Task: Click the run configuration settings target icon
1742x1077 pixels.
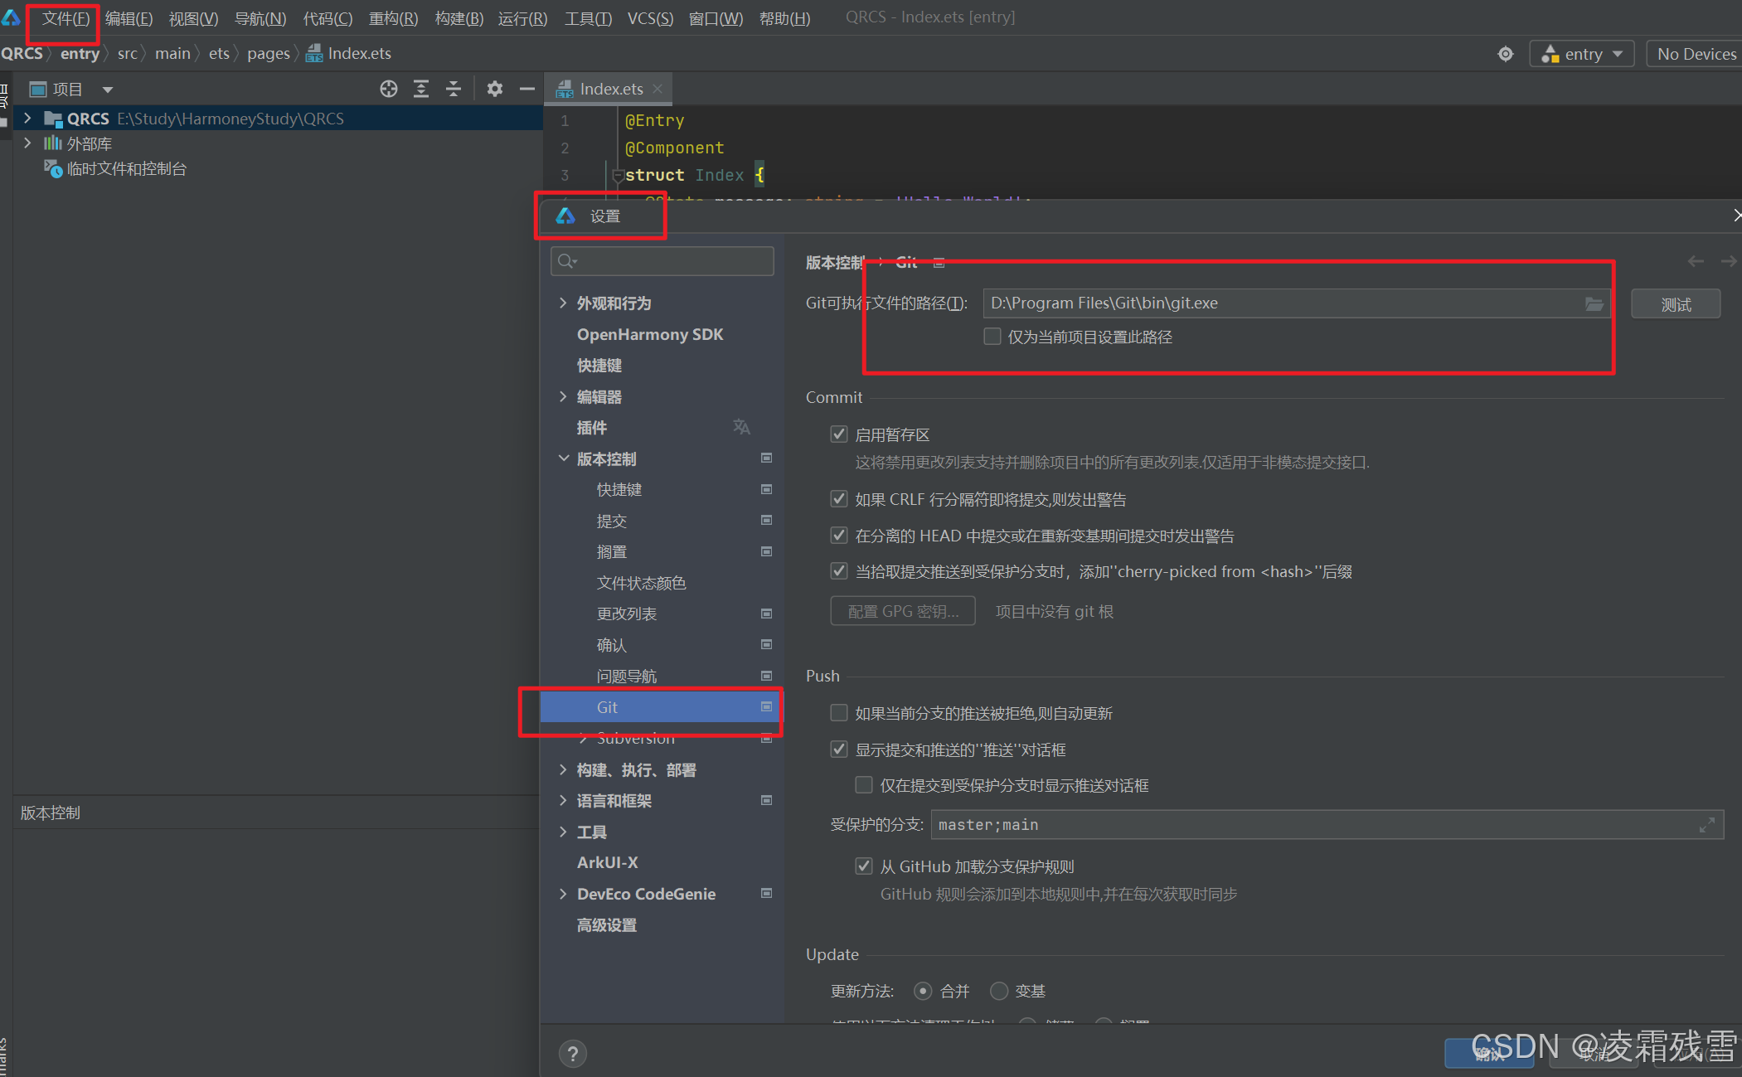Action: point(1506,54)
